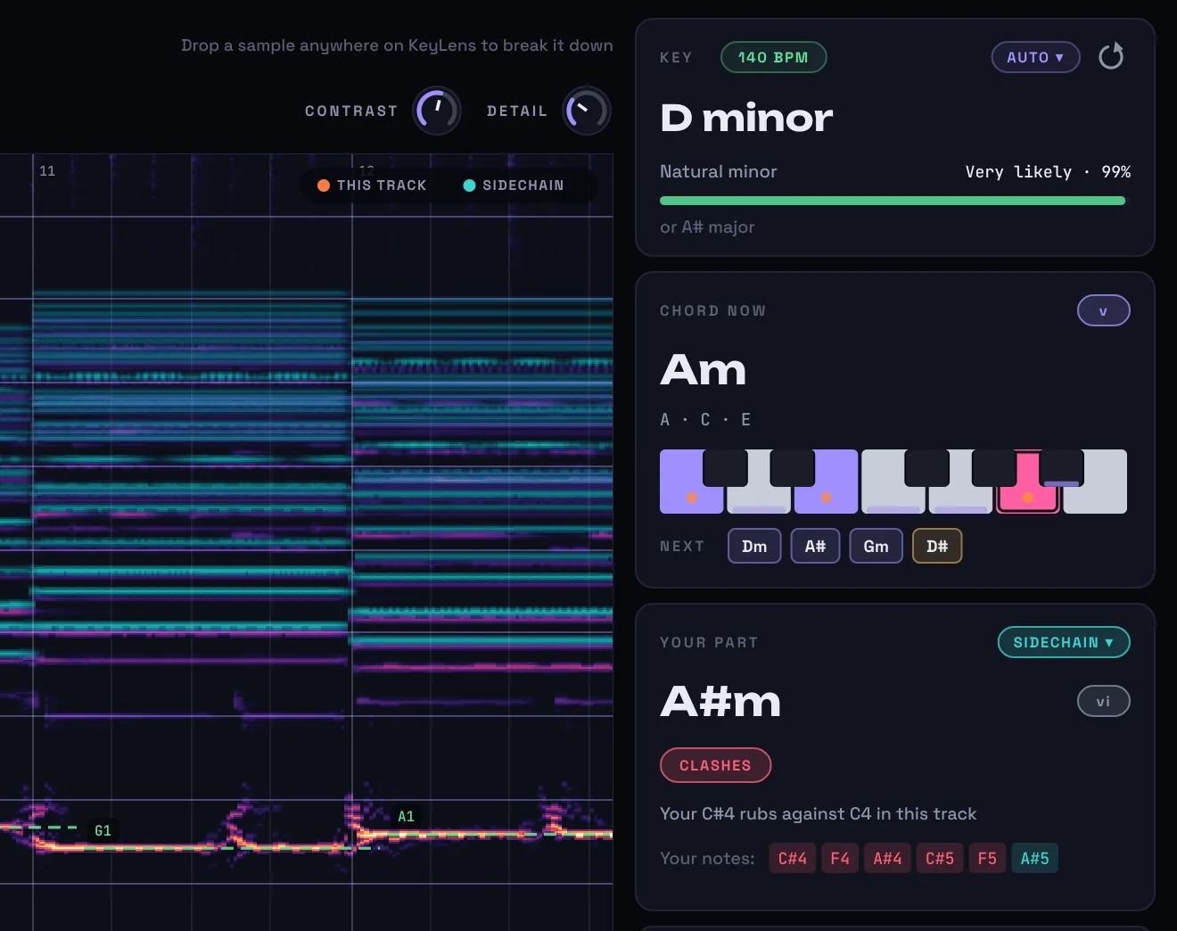Viewport: 1177px width, 931px height.
Task: Click the 140 BPM tempo badge
Action: (773, 57)
